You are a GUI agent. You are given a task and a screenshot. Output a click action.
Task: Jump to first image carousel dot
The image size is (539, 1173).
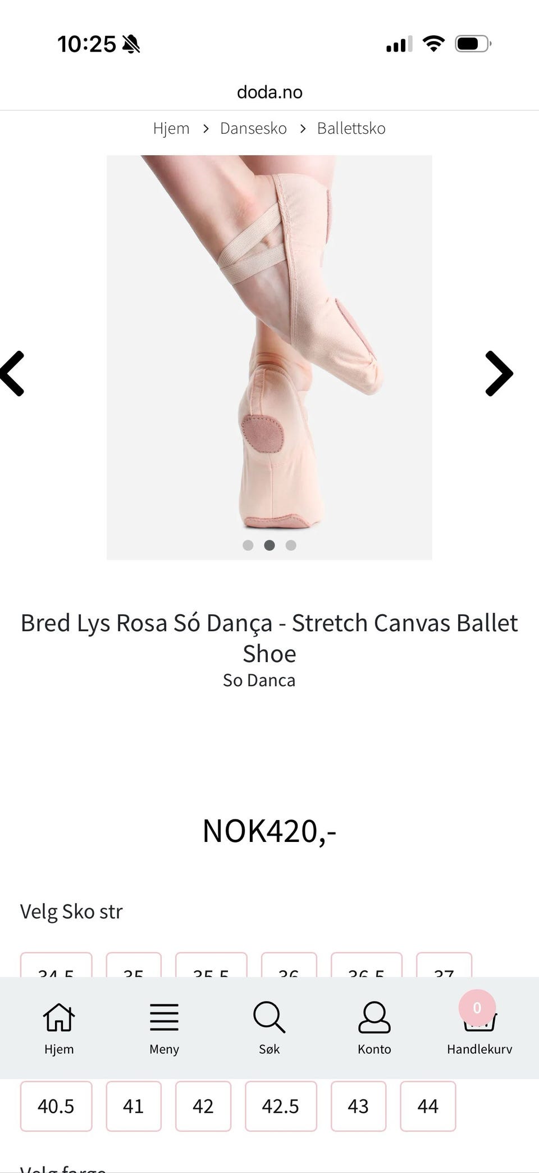(248, 545)
